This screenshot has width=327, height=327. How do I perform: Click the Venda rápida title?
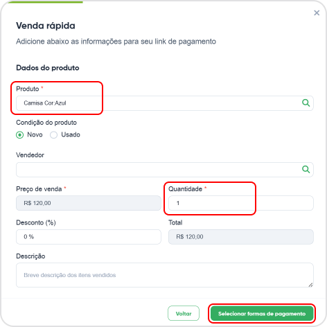click(46, 26)
